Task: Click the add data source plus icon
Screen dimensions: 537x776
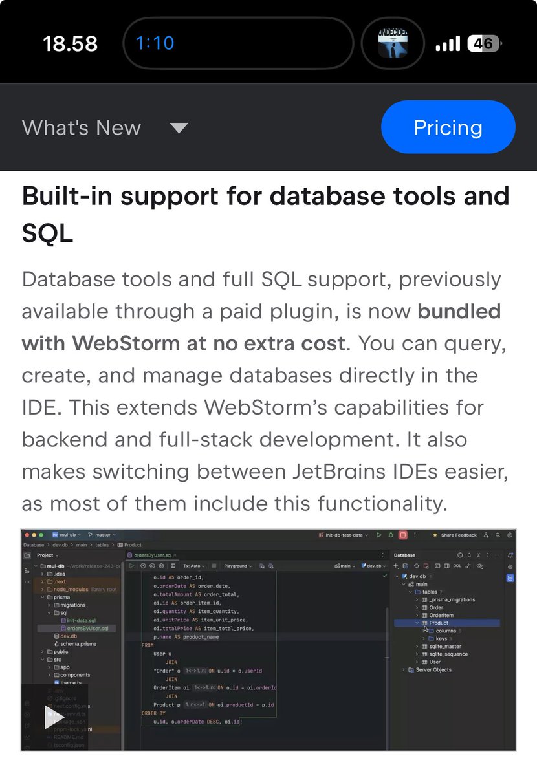Action: click(396, 566)
